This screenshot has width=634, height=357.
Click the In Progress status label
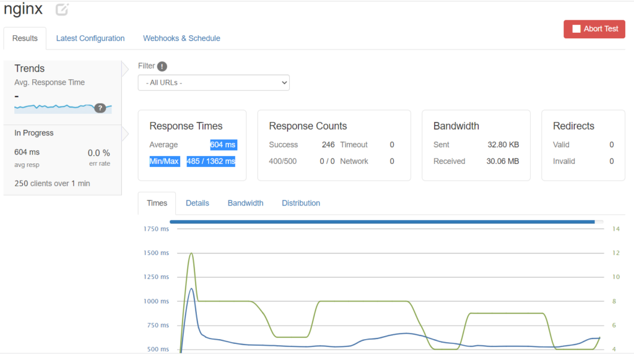34,133
